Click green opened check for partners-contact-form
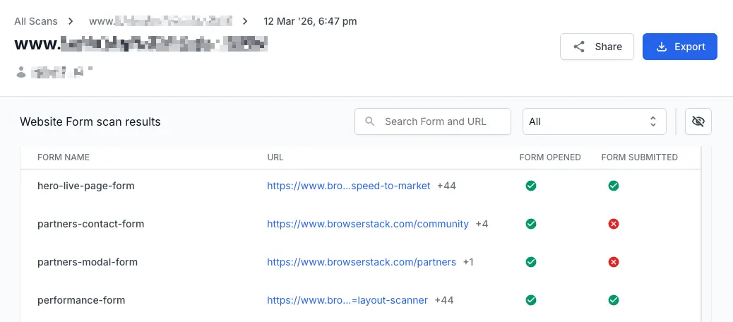Screen dimensions: 733x322 531,224
